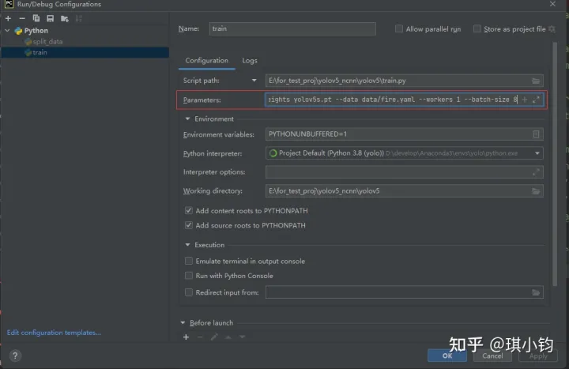
Task: Expand the Interpreter options field
Action: 536,172
